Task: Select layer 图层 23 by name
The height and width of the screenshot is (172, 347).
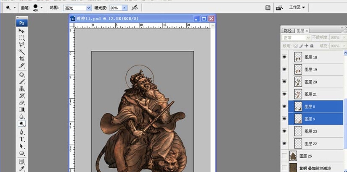Action: [311, 131]
